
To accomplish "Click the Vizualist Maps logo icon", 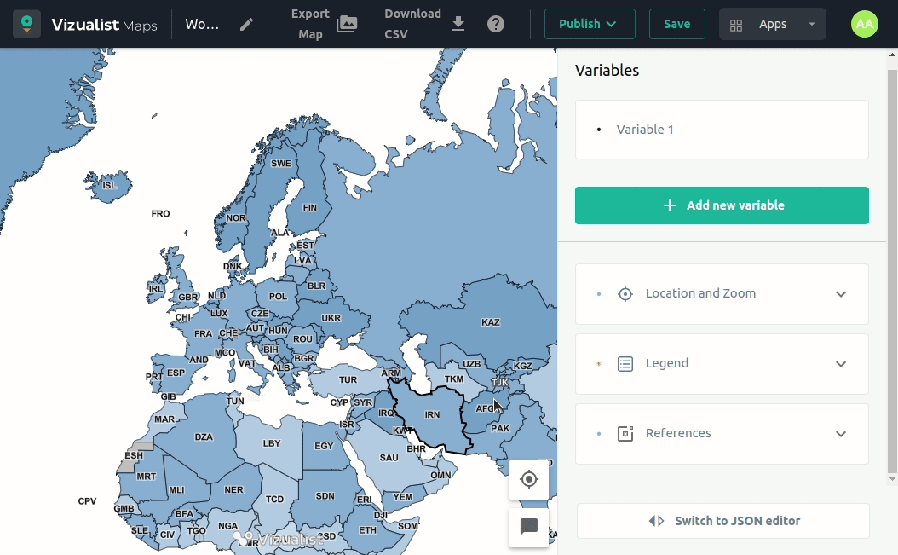I will point(27,24).
